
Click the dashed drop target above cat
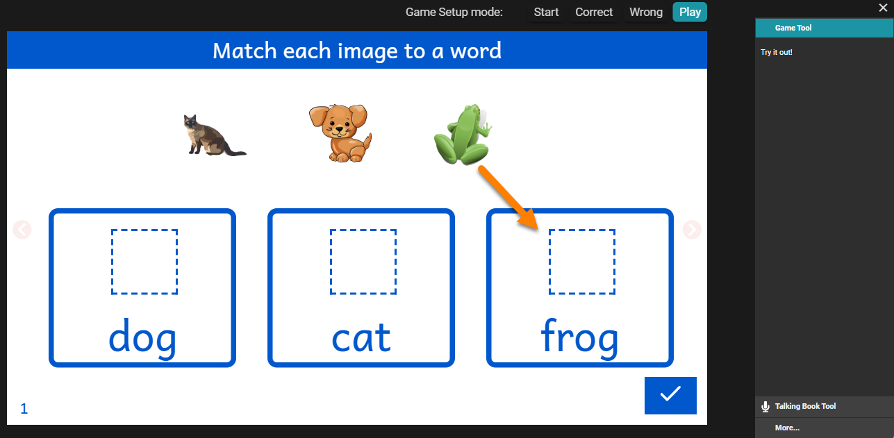tap(363, 262)
